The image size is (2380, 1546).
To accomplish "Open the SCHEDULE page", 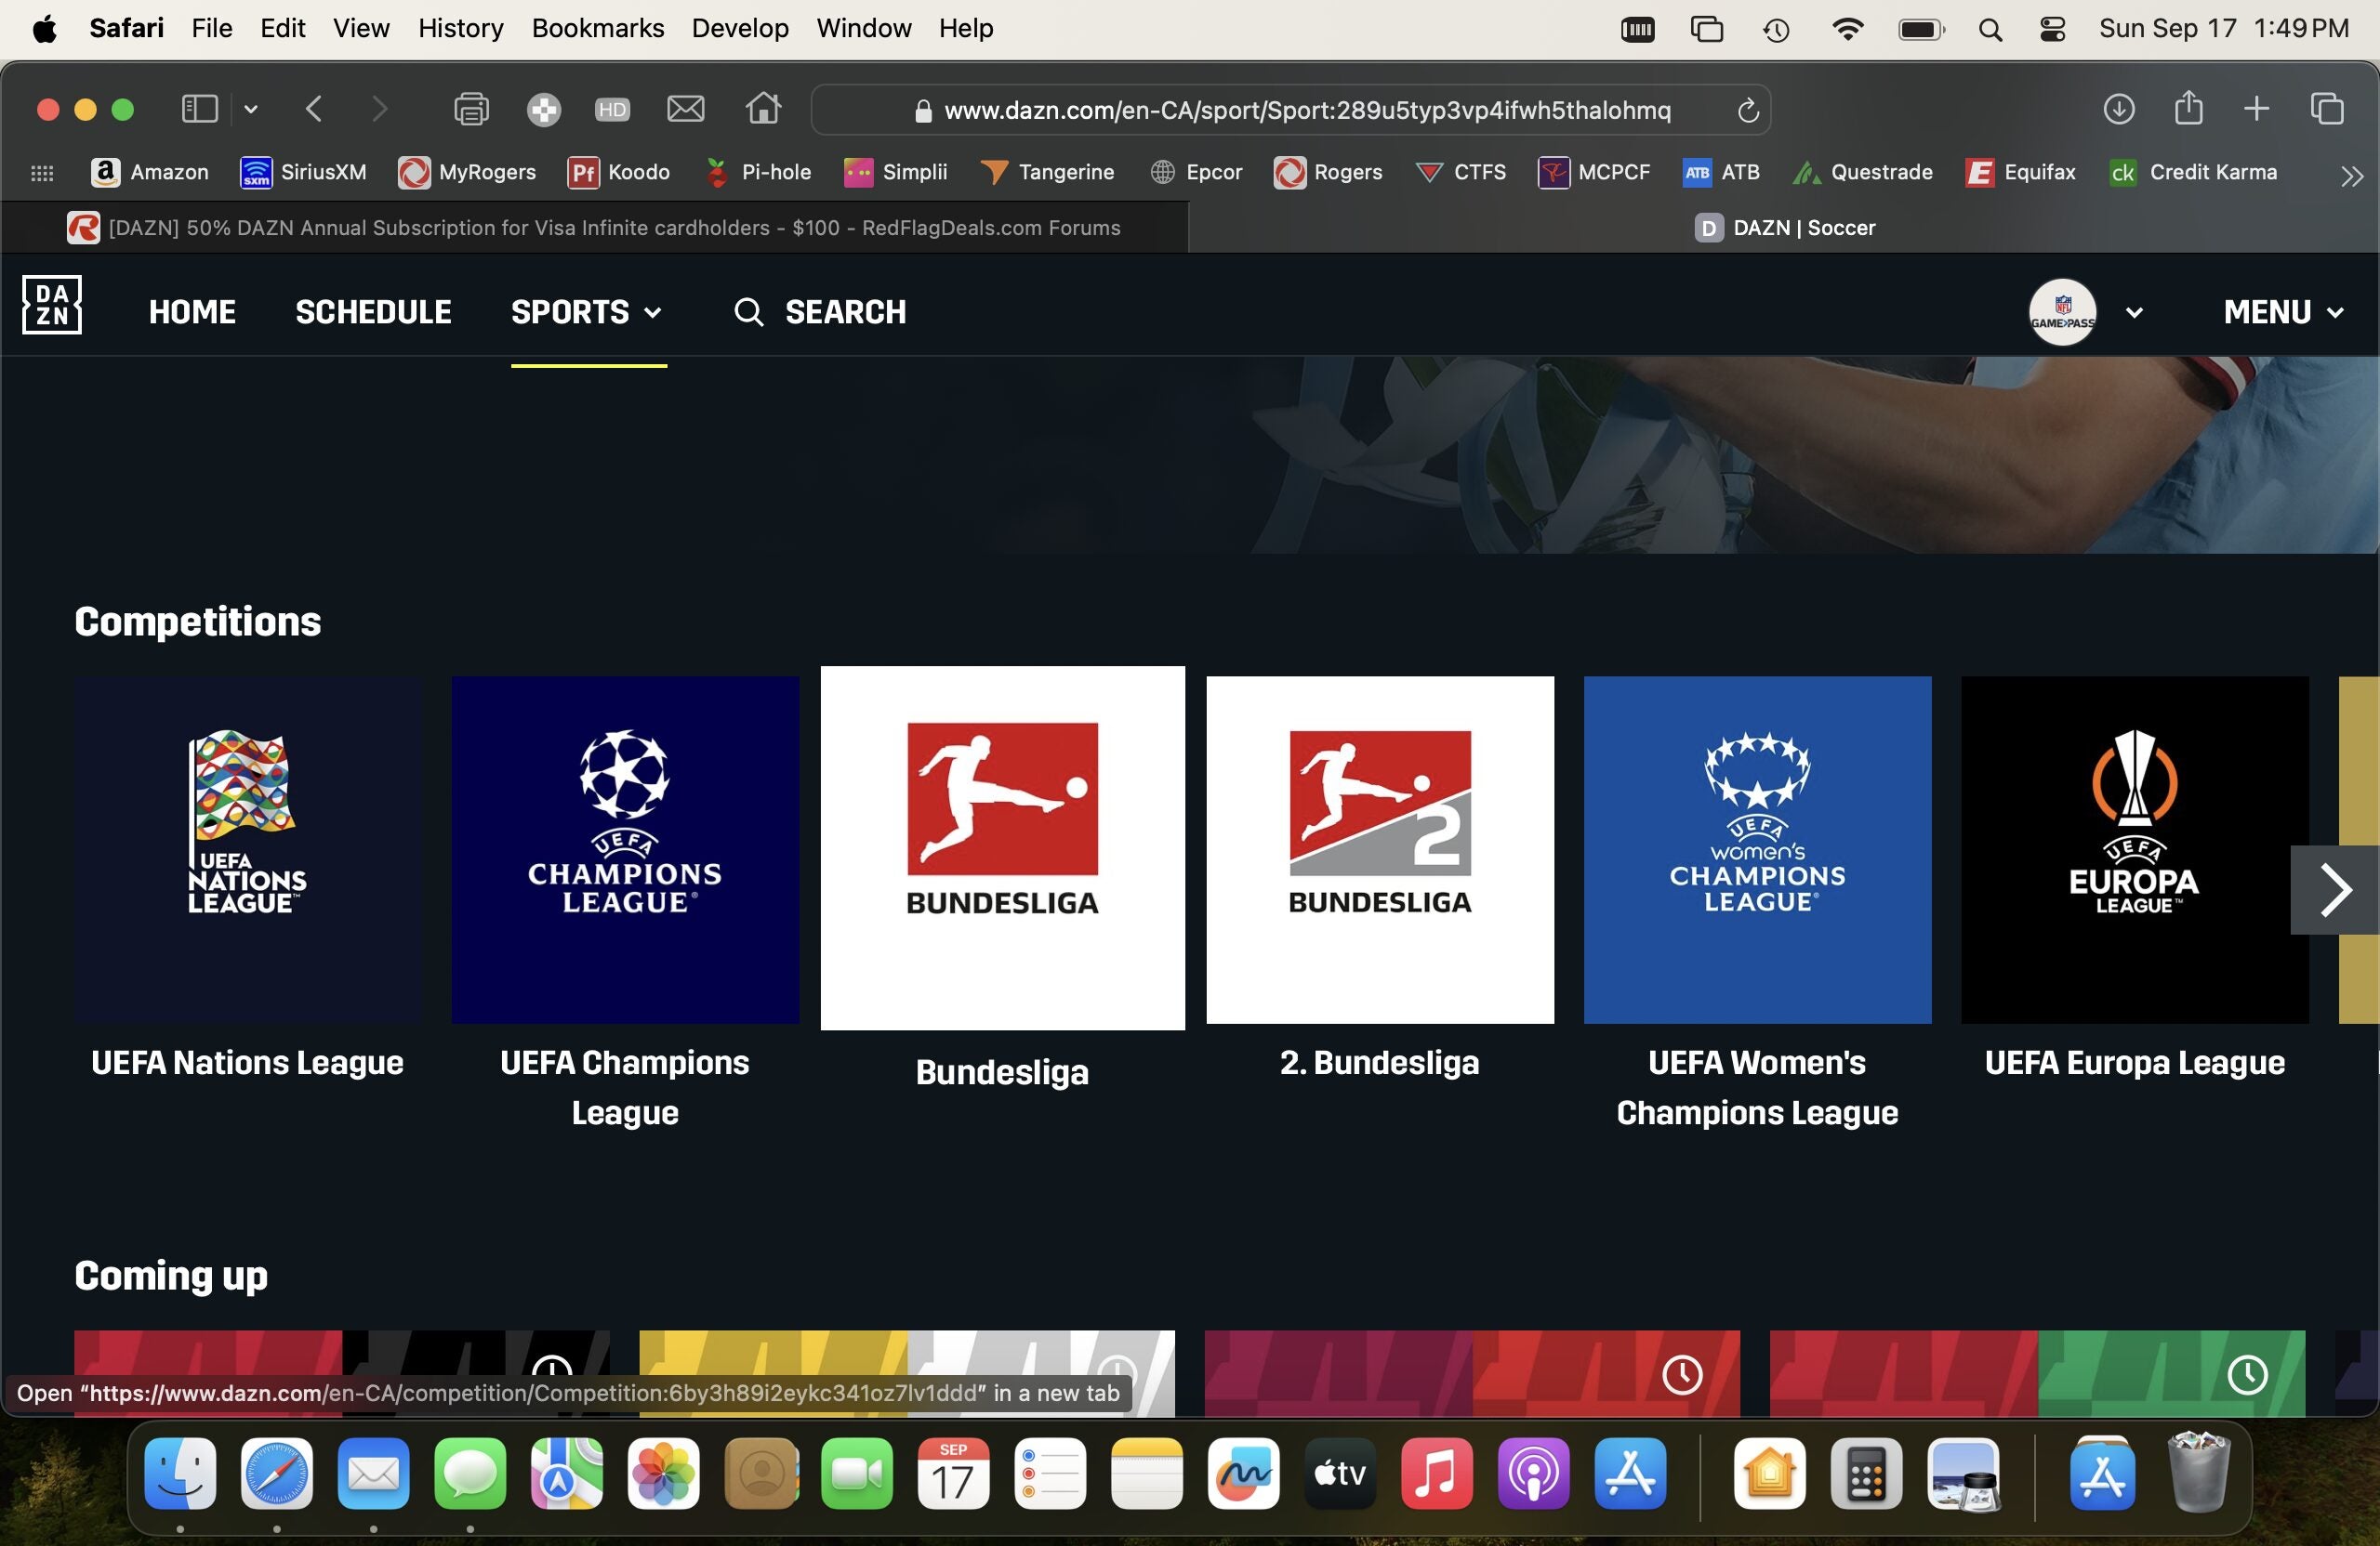I will pos(373,312).
